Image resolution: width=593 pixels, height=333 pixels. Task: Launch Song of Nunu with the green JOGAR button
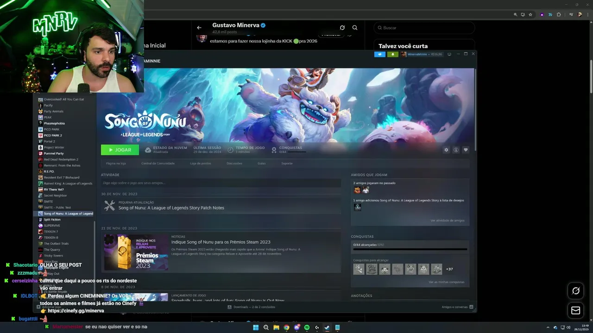point(120,150)
